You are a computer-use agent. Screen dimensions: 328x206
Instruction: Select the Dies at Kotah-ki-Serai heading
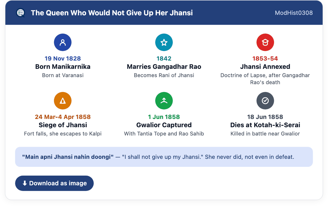pos(265,125)
